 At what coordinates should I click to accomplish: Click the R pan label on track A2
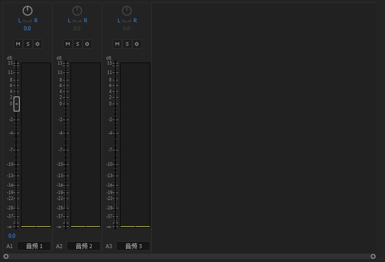[x=85, y=21]
